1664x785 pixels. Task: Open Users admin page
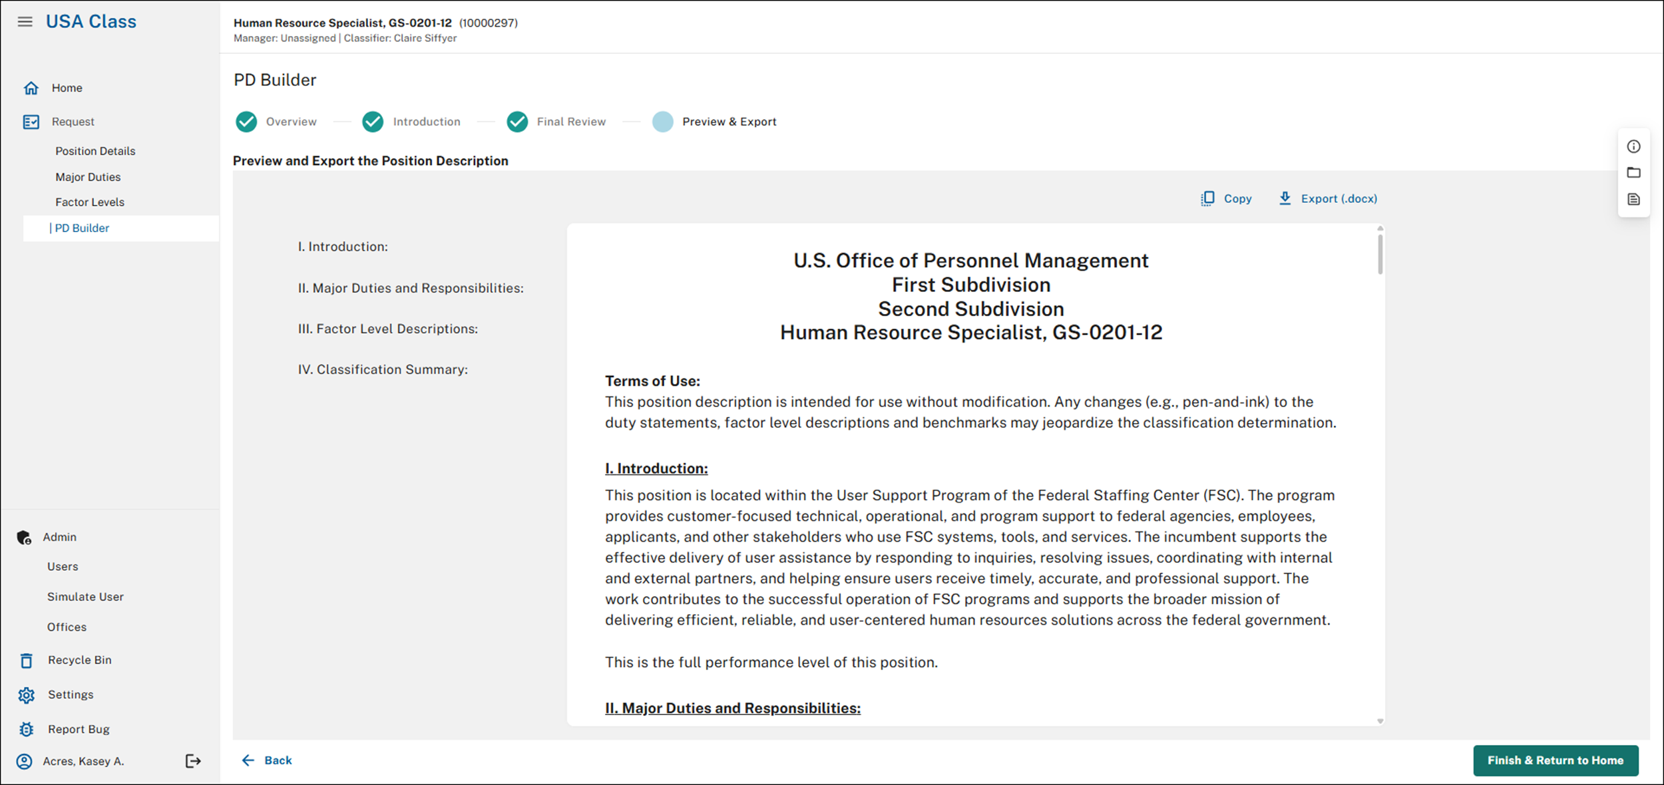point(63,567)
